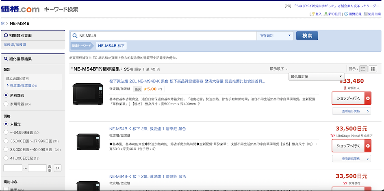
Task: Open 微波爐/微波爐 related category link
Action: pos(15,45)
